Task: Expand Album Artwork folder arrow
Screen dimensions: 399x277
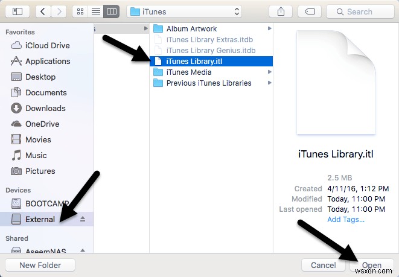Action: tap(269, 28)
